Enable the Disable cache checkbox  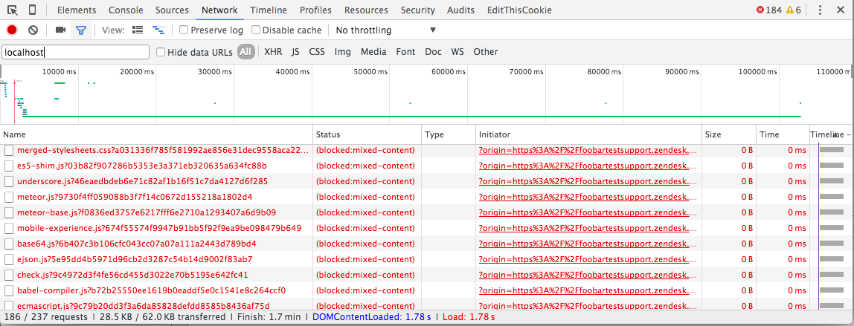pos(255,30)
